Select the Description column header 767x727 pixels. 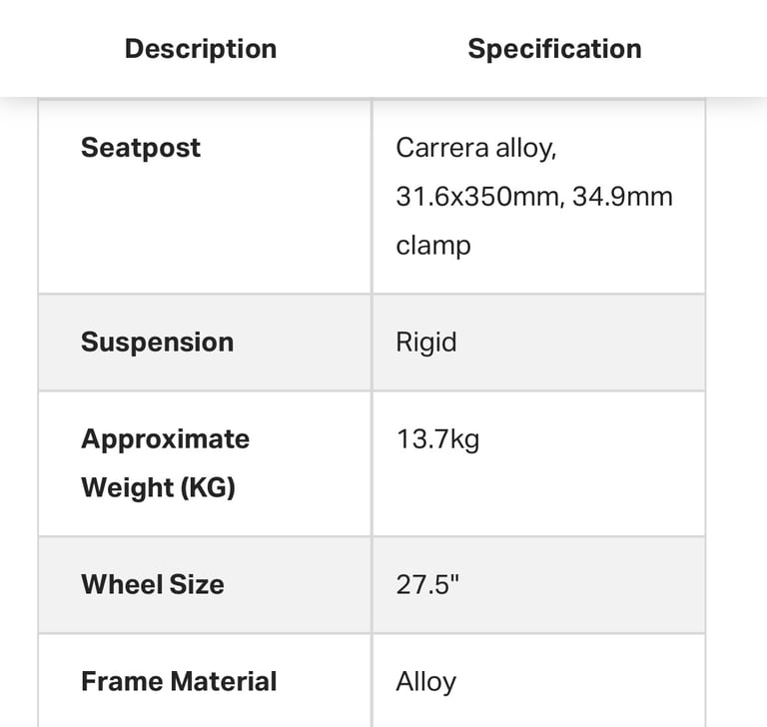coord(201,49)
